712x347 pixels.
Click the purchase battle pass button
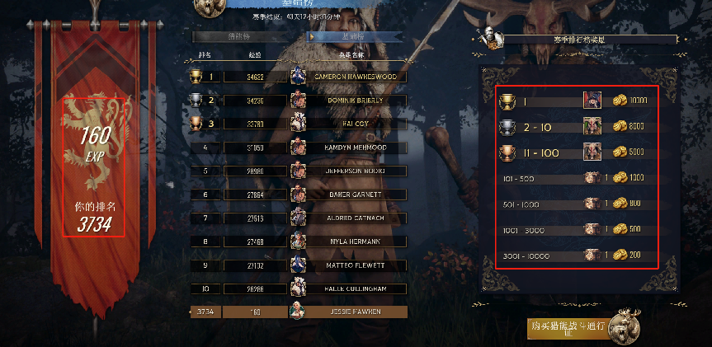click(x=568, y=329)
